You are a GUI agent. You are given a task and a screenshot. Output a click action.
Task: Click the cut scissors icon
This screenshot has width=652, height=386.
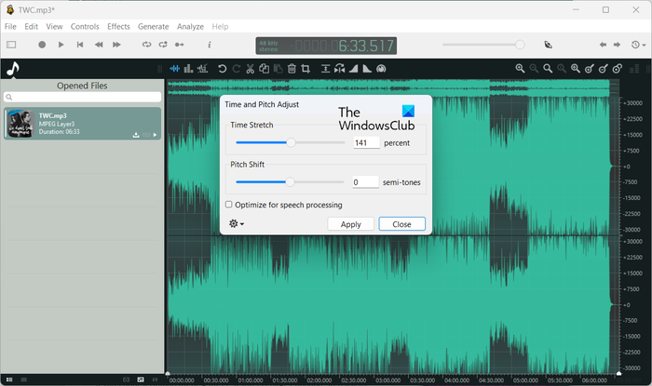(x=251, y=69)
